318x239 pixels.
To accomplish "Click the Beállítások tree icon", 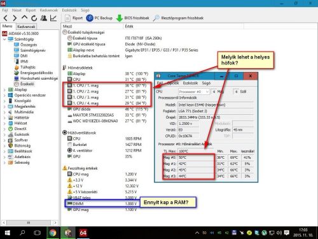I will [x=10, y=151].
